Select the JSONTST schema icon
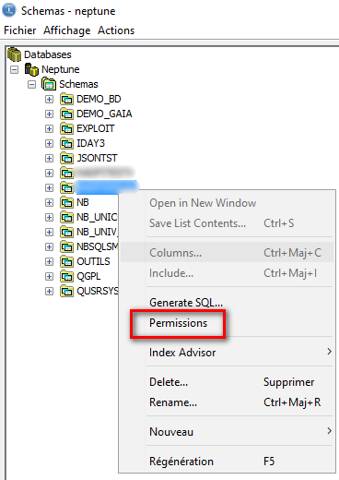Image resolution: width=339 pixels, height=480 pixels. pos(66,158)
